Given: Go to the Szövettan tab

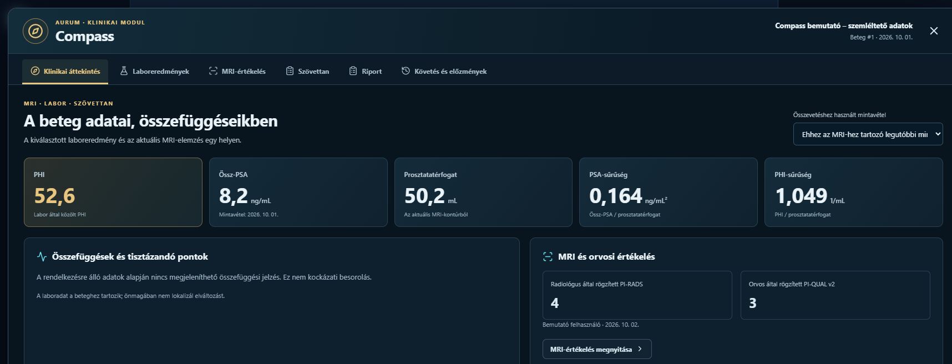Looking at the screenshot, I should tap(307, 72).
